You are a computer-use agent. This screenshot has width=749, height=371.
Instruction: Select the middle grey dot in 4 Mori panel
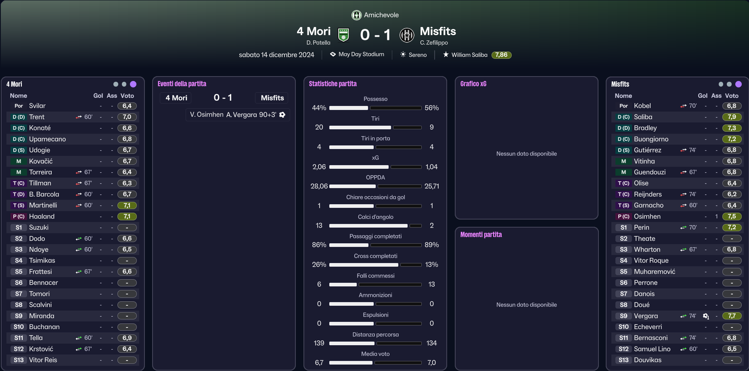coord(124,84)
